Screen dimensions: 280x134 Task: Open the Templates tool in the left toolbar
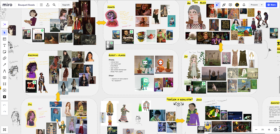point(5,39)
